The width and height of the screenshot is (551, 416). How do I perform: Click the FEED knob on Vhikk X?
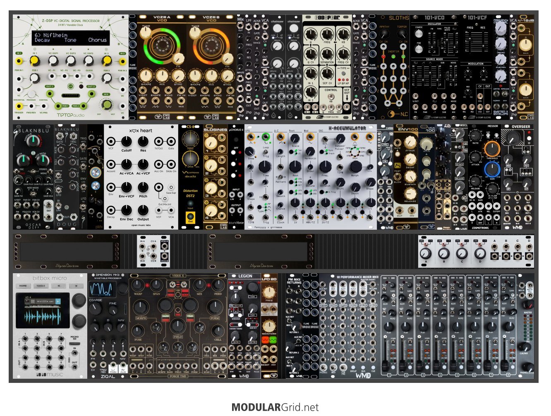[218, 286]
